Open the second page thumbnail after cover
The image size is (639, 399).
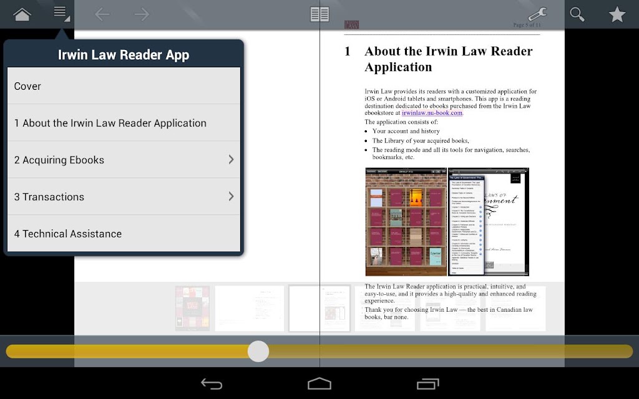[x=250, y=308]
